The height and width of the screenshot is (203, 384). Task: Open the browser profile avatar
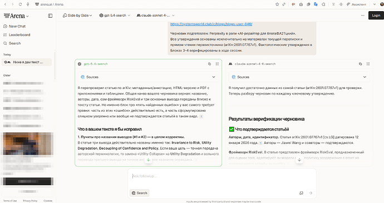tap(382, 4)
